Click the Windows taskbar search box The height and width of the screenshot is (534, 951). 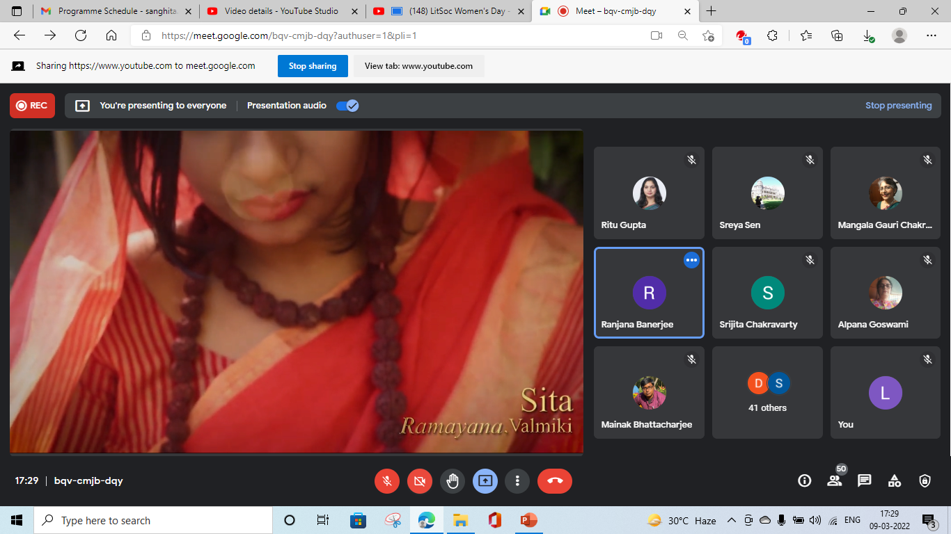tap(153, 520)
